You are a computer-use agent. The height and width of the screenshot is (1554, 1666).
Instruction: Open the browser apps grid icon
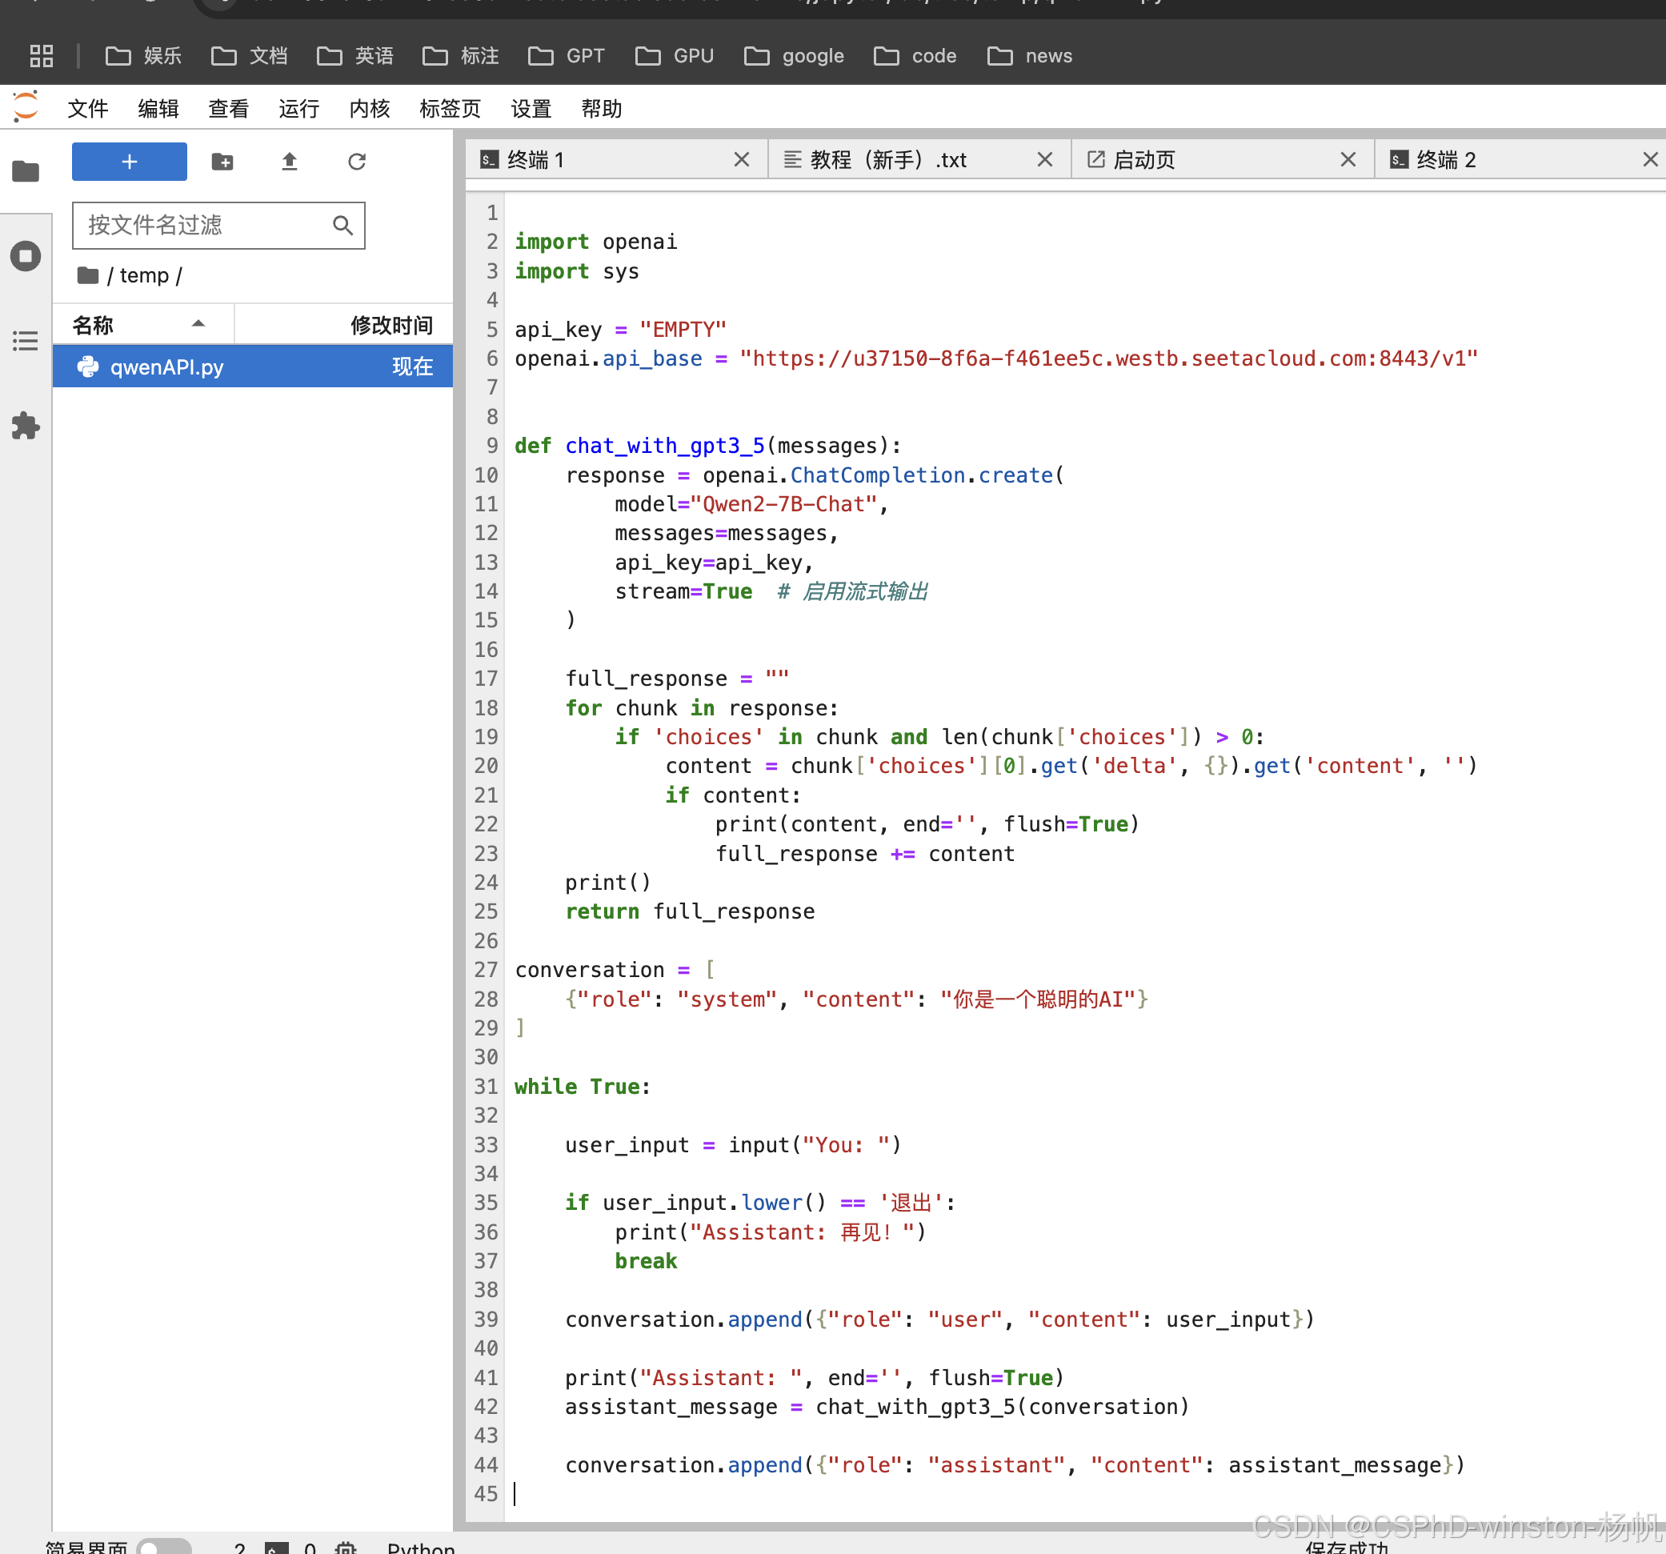point(41,56)
